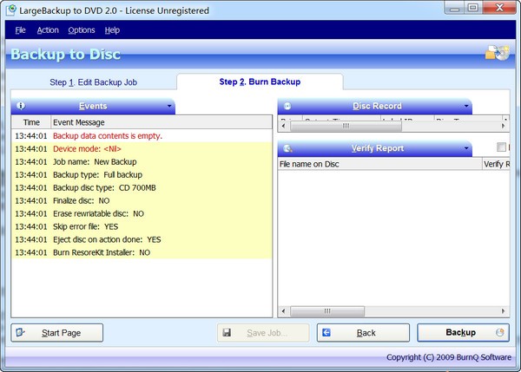Image resolution: width=521 pixels, height=372 pixels.
Task: Expand the Verify Report dropdown arrow
Action: (x=465, y=148)
